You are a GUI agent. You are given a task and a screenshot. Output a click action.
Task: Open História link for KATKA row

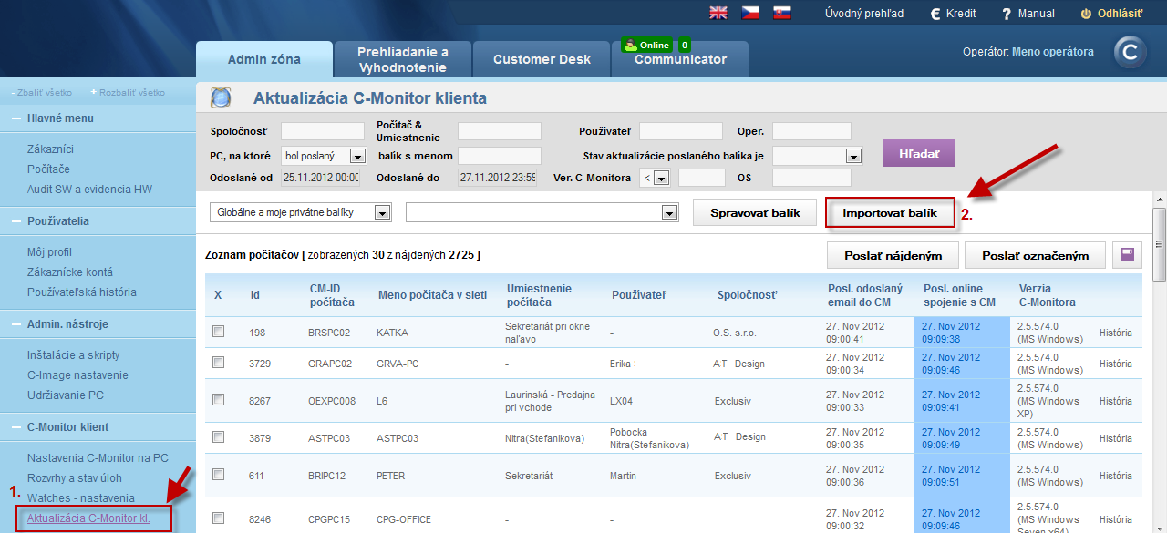(1115, 333)
